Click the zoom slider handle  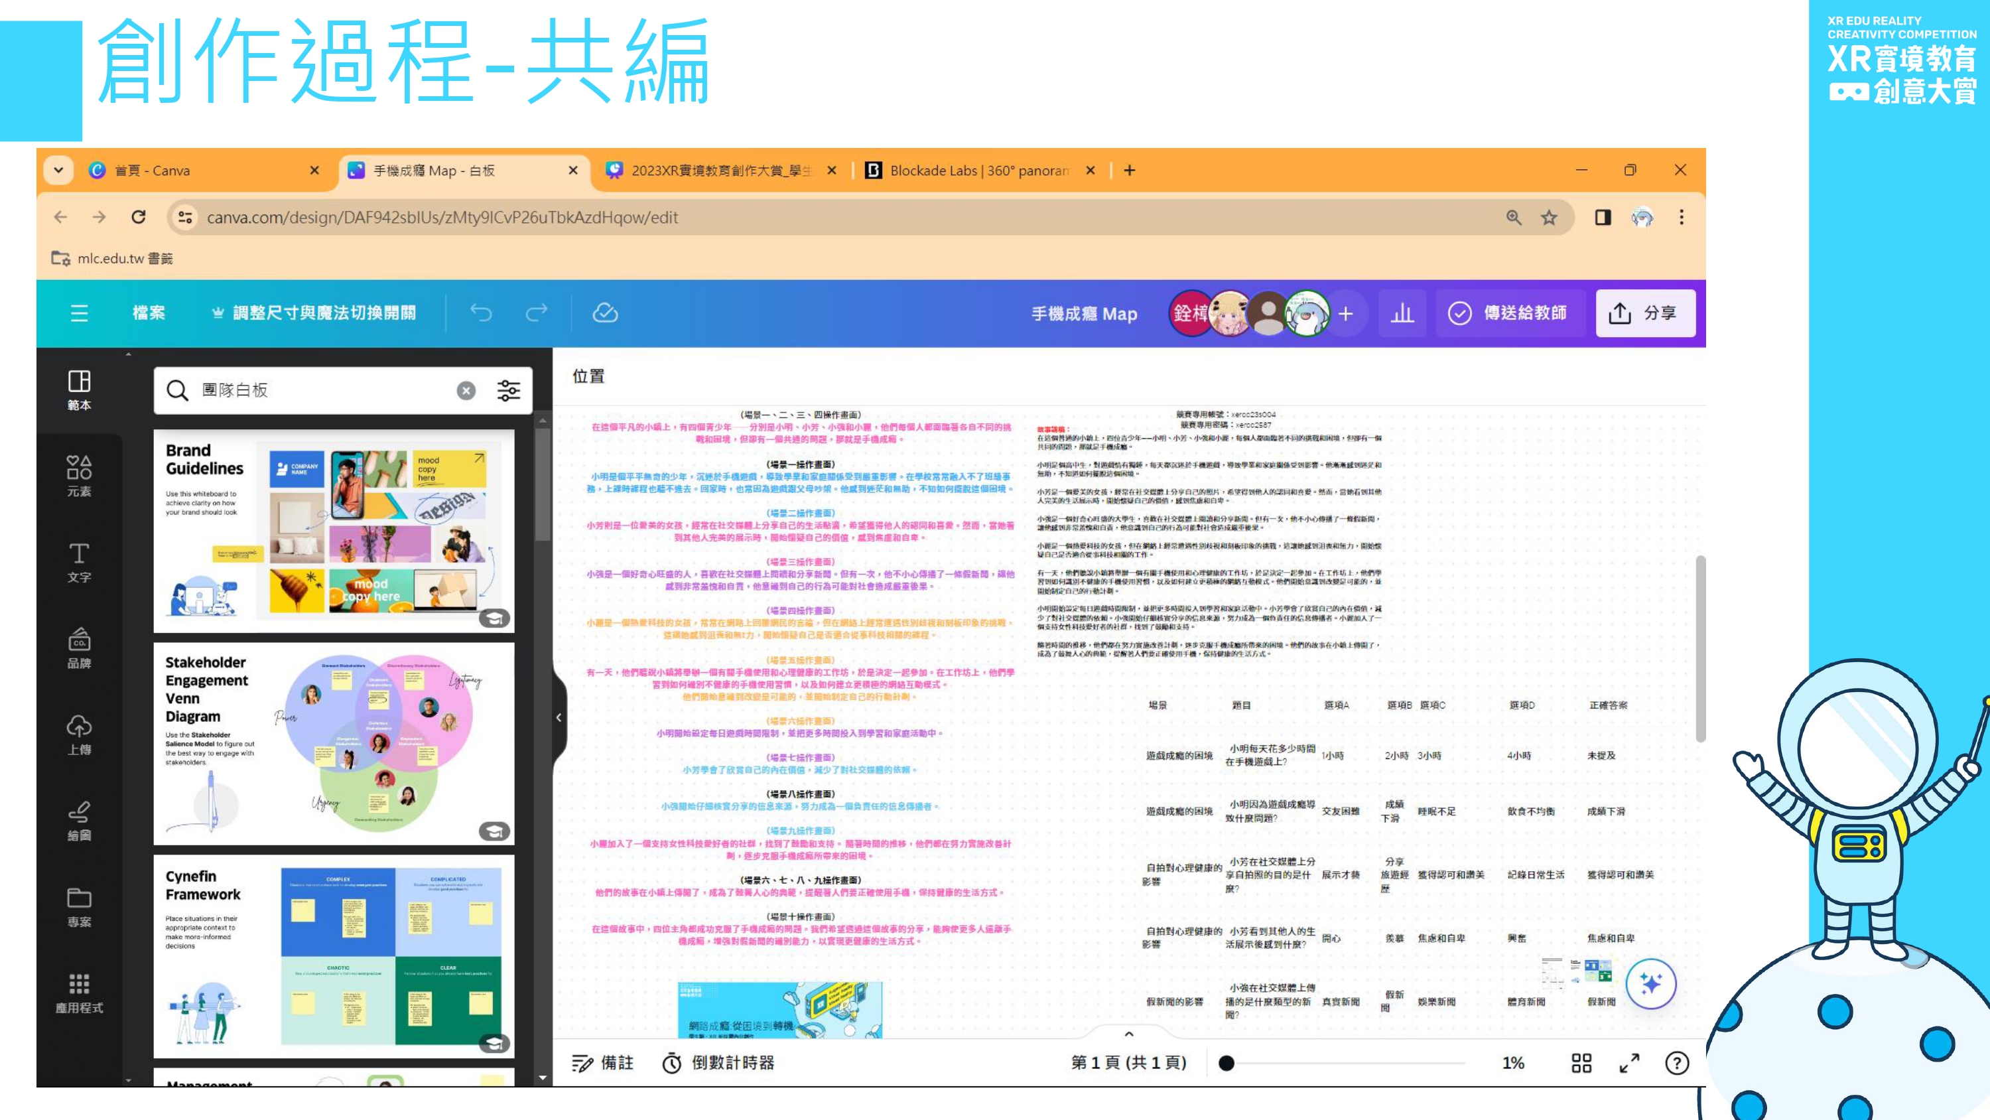(x=1226, y=1063)
